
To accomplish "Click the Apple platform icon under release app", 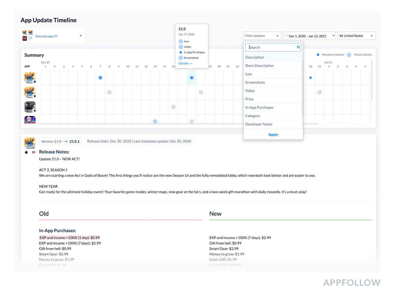I will (x=27, y=152).
